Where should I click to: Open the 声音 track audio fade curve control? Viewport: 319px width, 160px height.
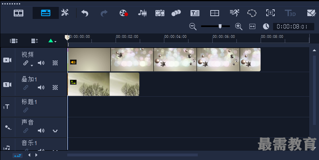[55, 131]
